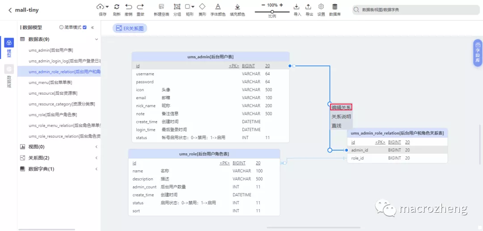Expand the 关系图(2) section
This screenshot has height=231, width=483.
coord(97,158)
